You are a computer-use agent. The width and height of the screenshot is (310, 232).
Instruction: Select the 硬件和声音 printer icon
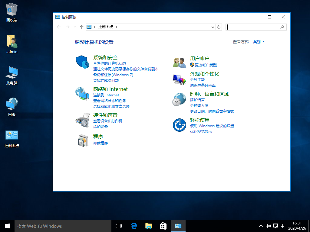pos(81,119)
